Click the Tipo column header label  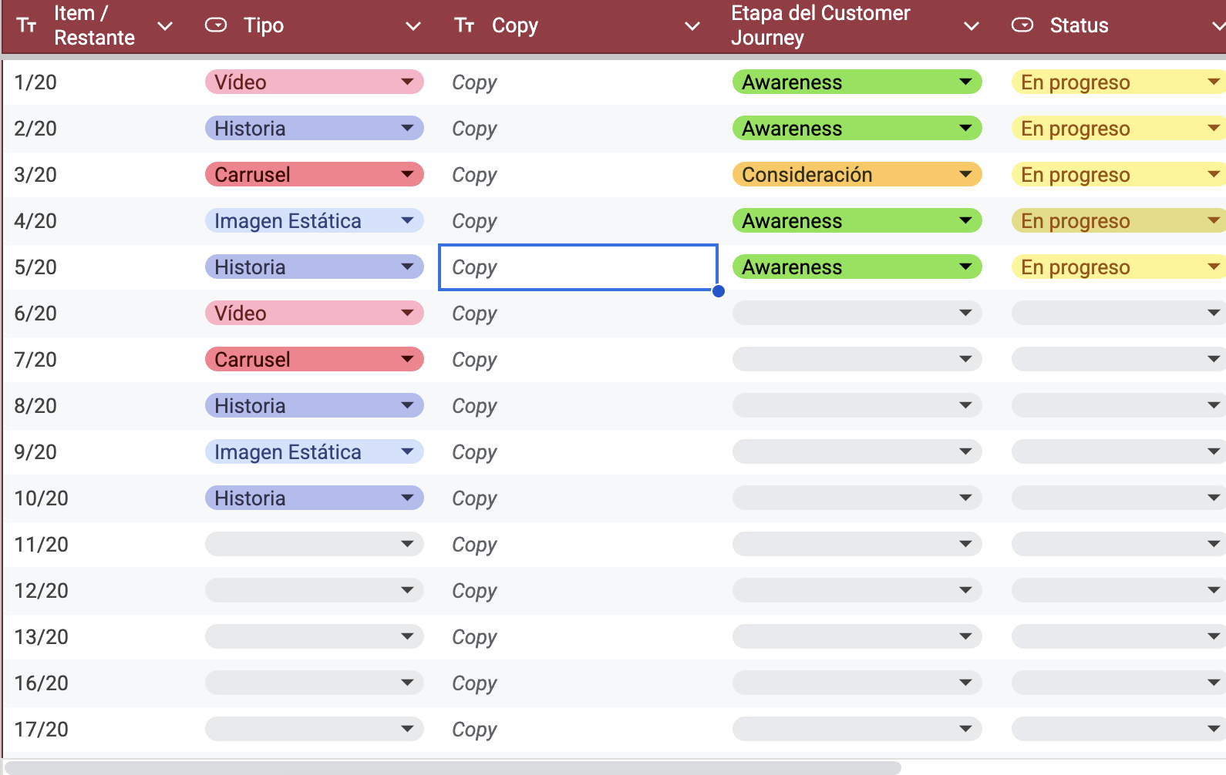click(x=264, y=25)
